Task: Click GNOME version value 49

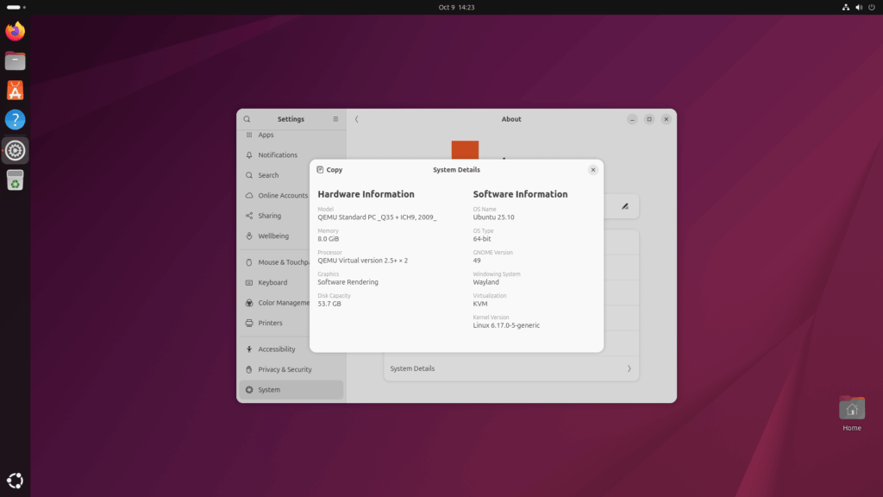Action: [x=476, y=261]
